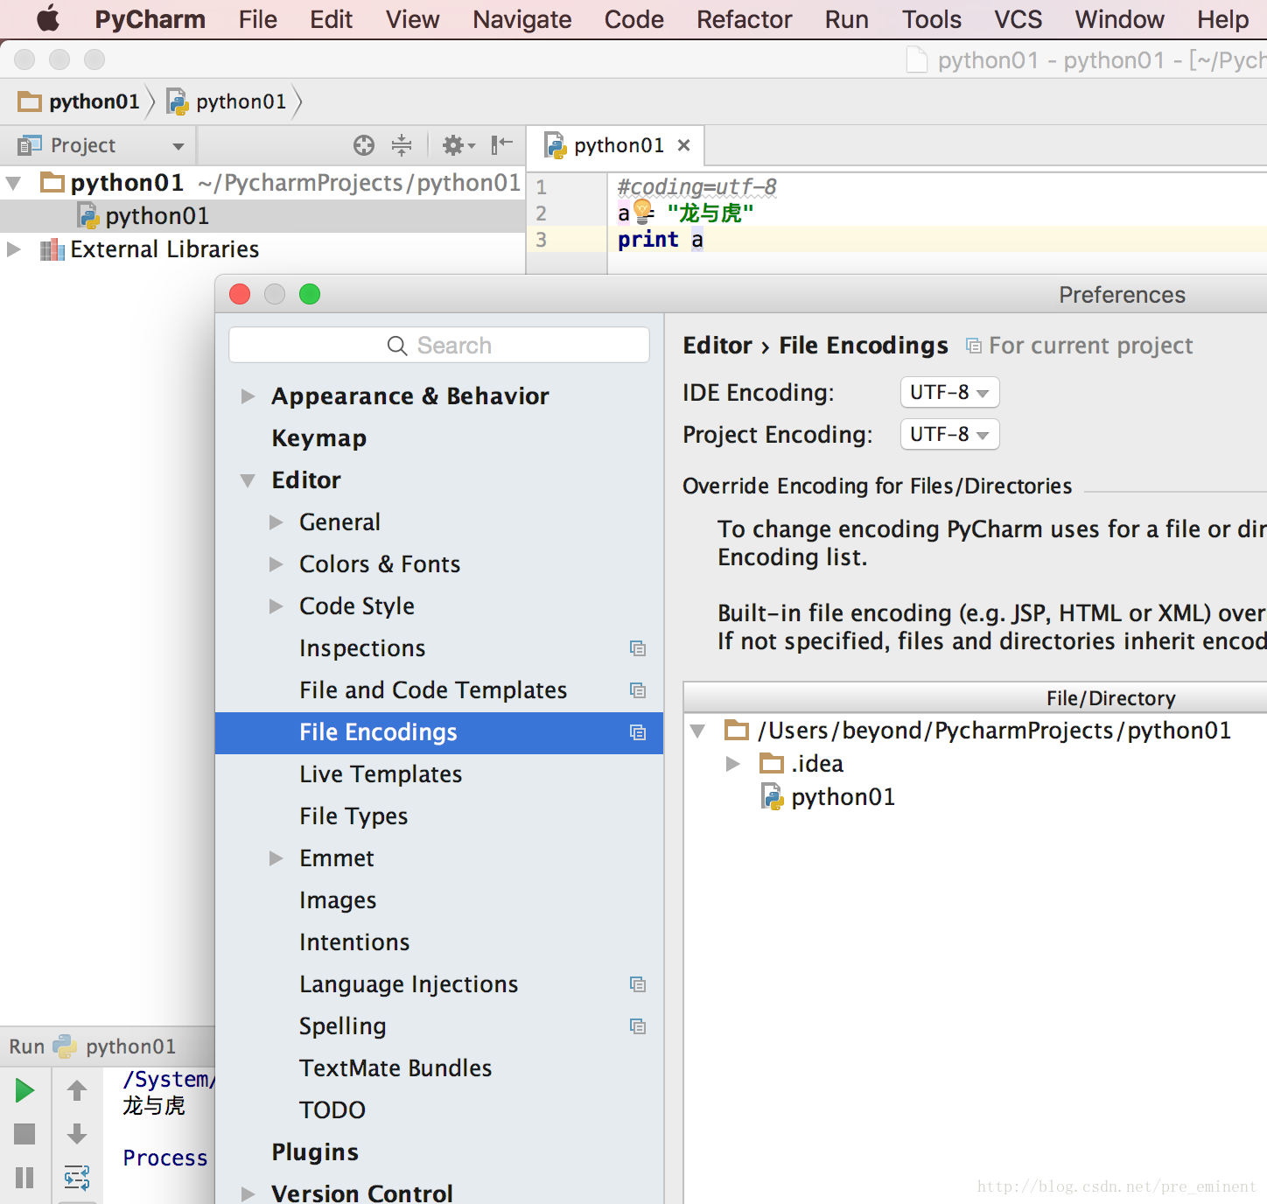The width and height of the screenshot is (1267, 1204).
Task: Stop the running process
Action: (24, 1134)
